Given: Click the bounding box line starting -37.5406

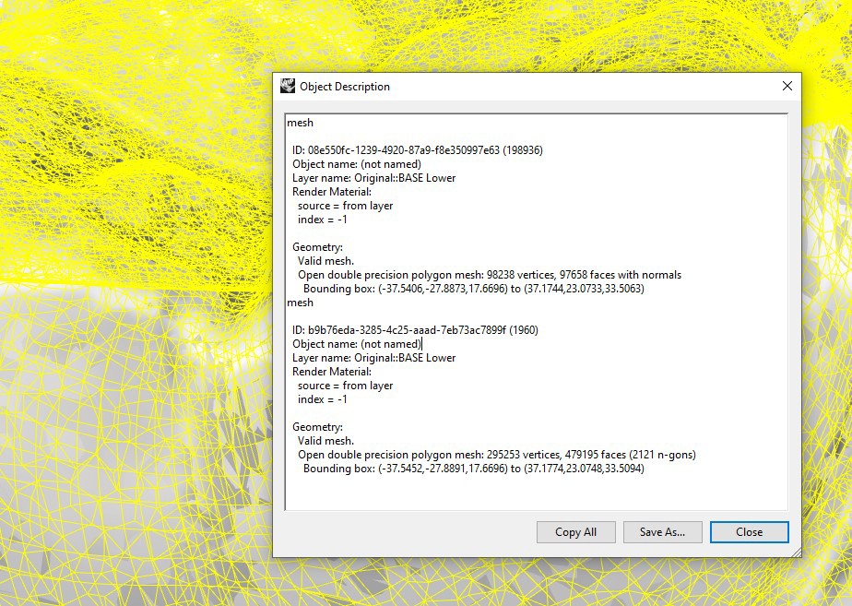Looking at the screenshot, I should pos(473,289).
